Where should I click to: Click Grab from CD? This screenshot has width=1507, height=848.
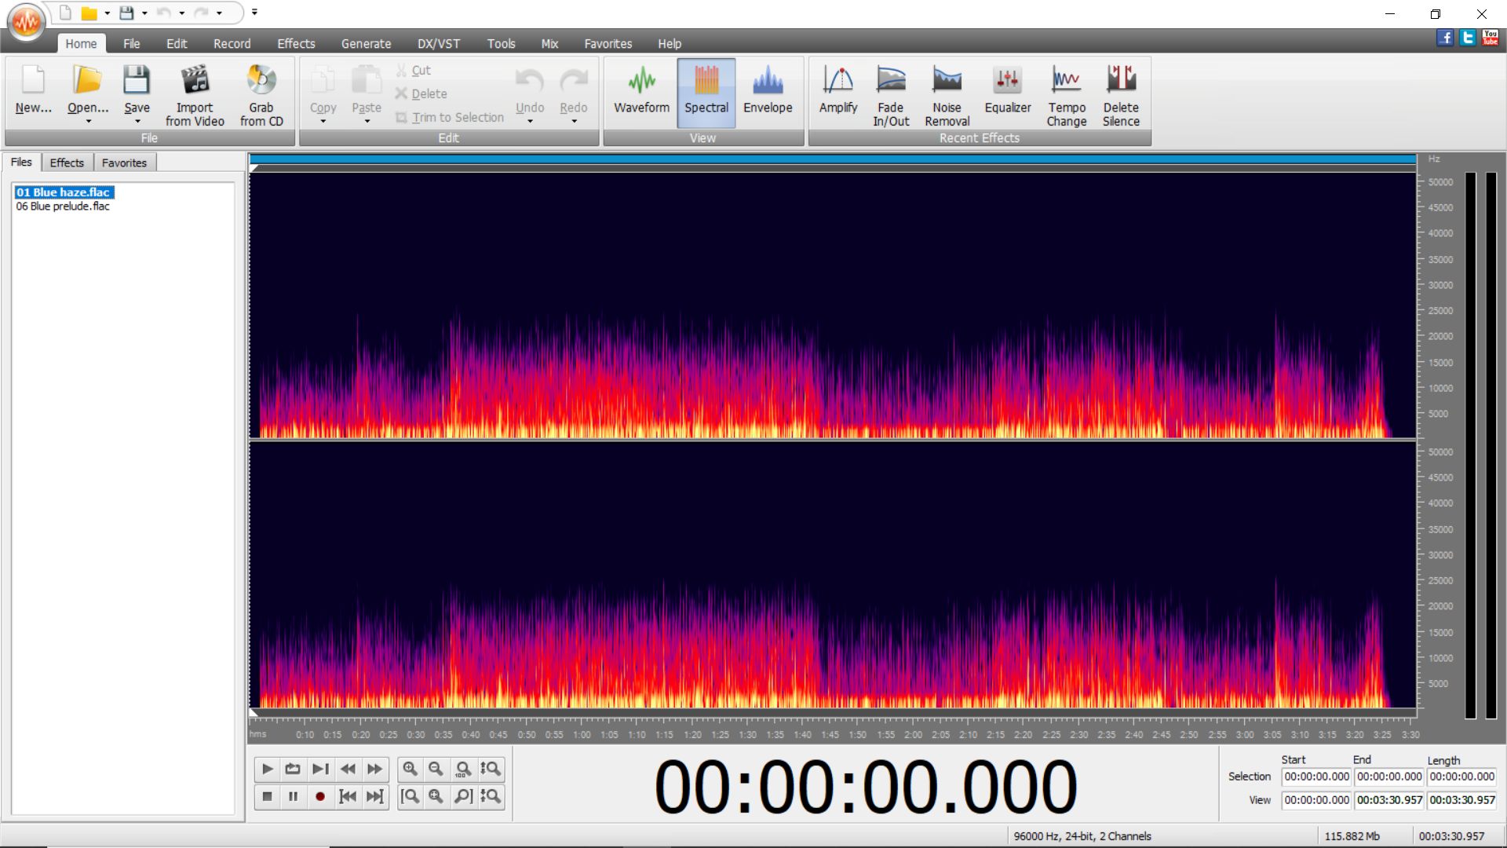coord(261,95)
